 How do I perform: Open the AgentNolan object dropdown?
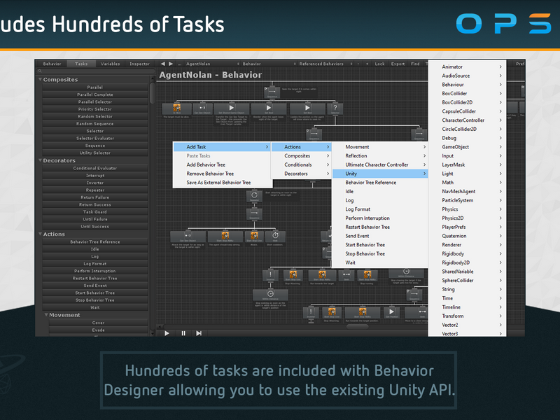tap(212, 64)
